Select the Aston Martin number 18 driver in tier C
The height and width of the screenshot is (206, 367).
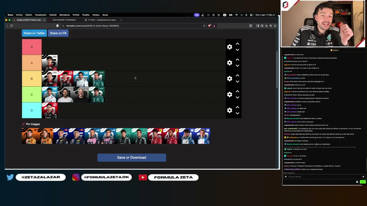click(97, 95)
